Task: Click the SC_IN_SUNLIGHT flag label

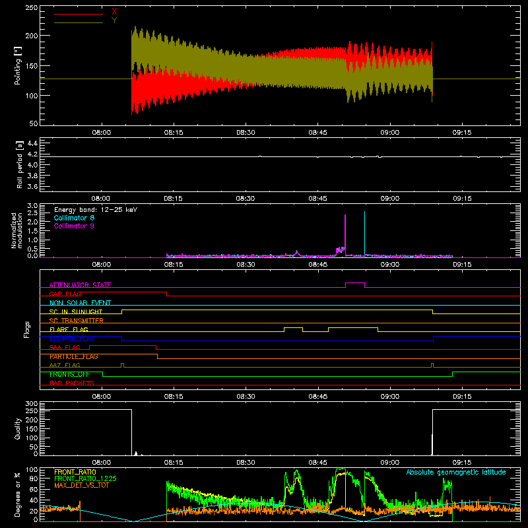Action: [76, 312]
